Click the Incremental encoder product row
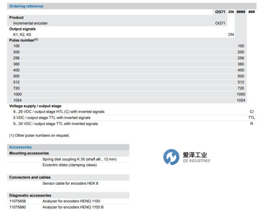The width and height of the screenshot is (259, 216). [117, 23]
